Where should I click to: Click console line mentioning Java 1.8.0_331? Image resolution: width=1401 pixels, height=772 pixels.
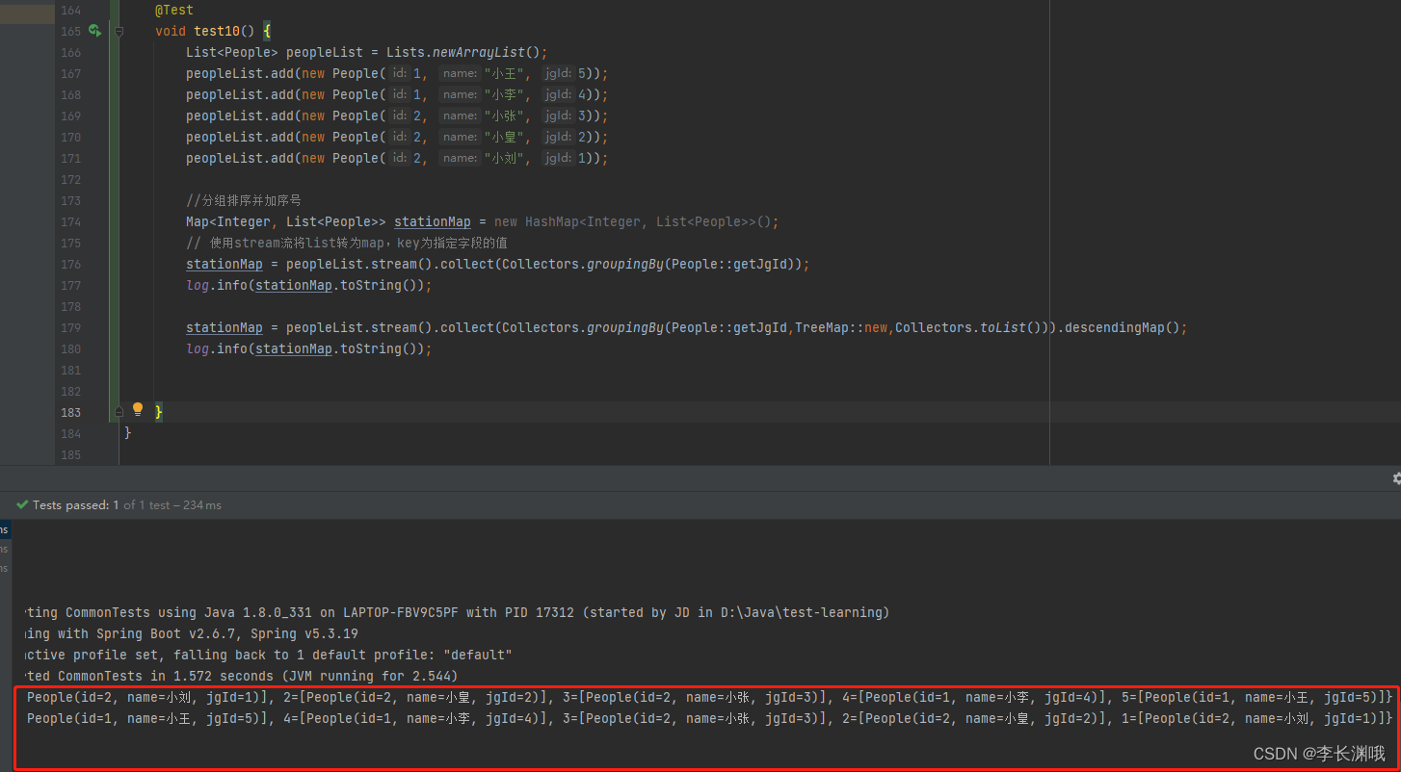(455, 612)
